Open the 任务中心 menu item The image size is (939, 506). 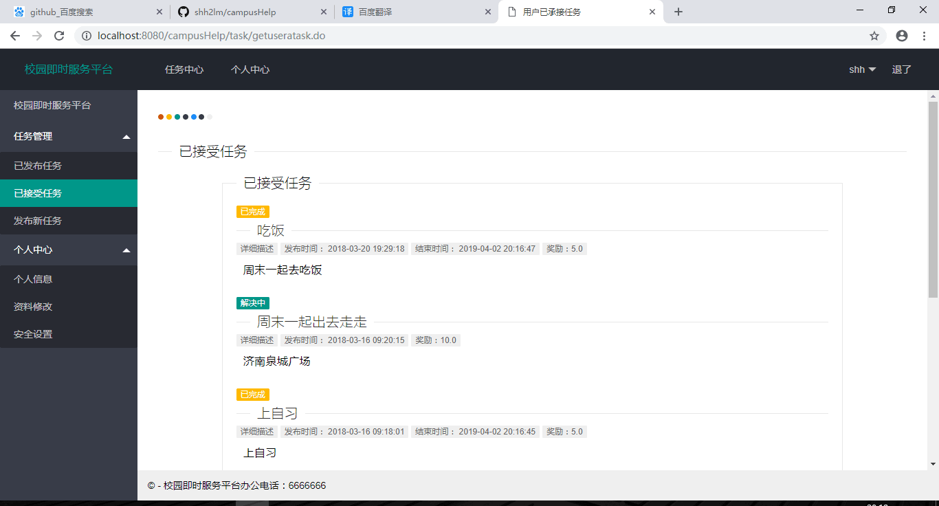(184, 69)
